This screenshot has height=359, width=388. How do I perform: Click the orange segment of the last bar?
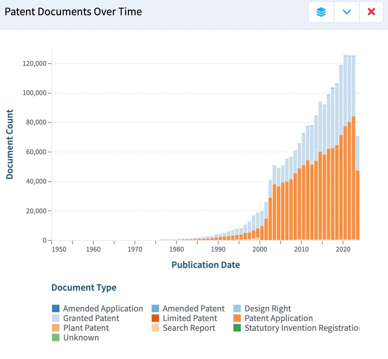[358, 204]
